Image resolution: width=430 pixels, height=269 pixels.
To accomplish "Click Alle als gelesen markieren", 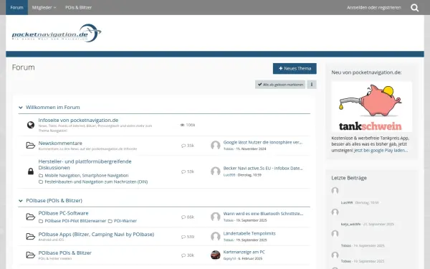I will [280, 85].
